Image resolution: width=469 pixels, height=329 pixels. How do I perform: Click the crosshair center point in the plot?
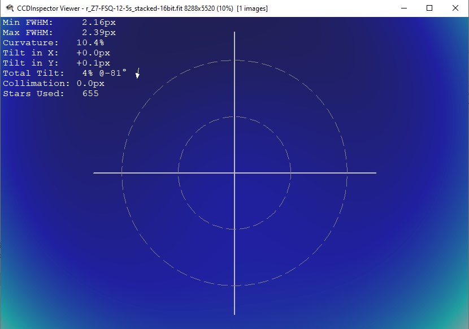tap(234, 173)
